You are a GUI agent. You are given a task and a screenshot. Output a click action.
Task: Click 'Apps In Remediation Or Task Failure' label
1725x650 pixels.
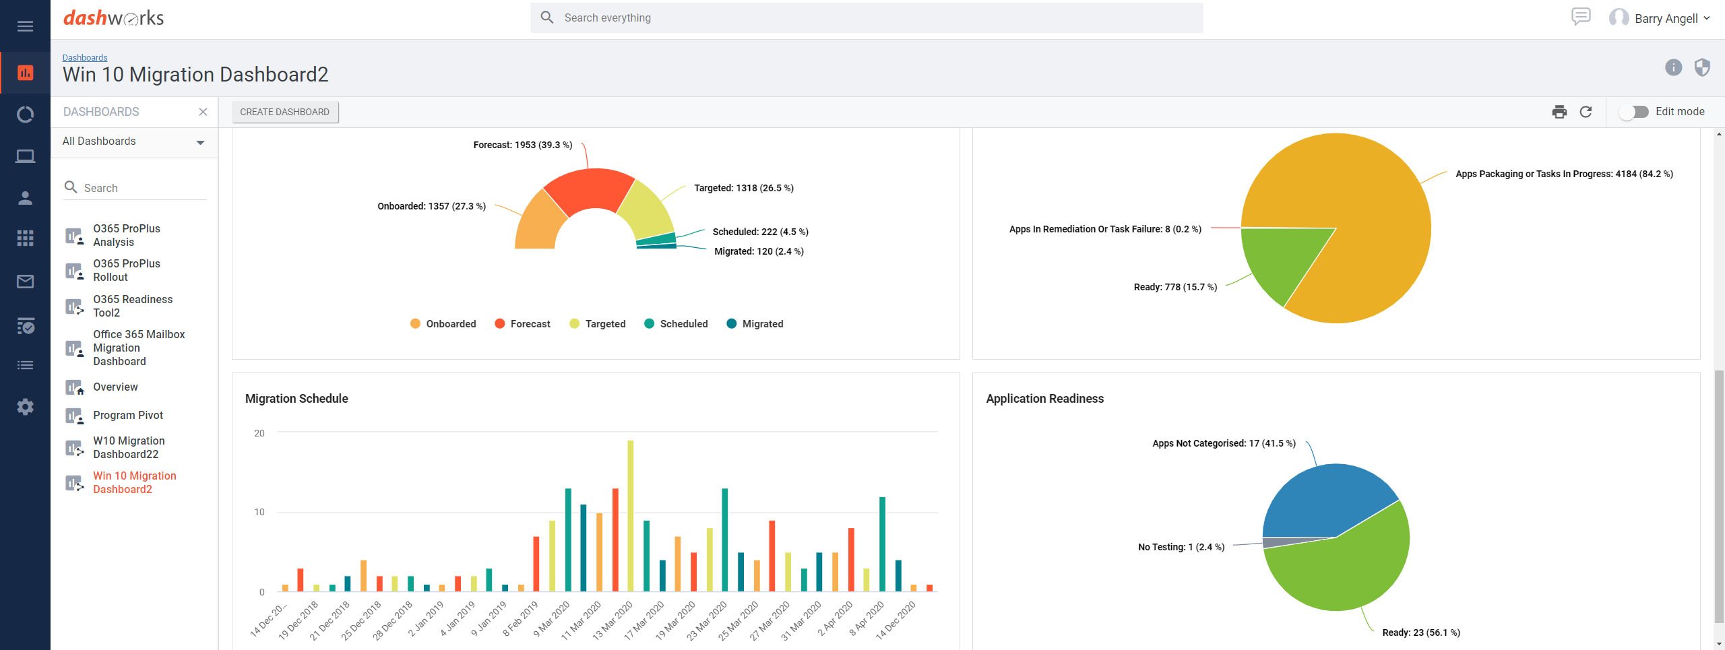click(1105, 229)
